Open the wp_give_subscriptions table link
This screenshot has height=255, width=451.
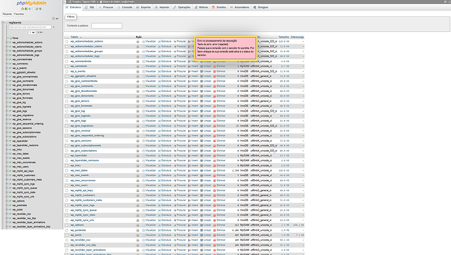[84, 151]
